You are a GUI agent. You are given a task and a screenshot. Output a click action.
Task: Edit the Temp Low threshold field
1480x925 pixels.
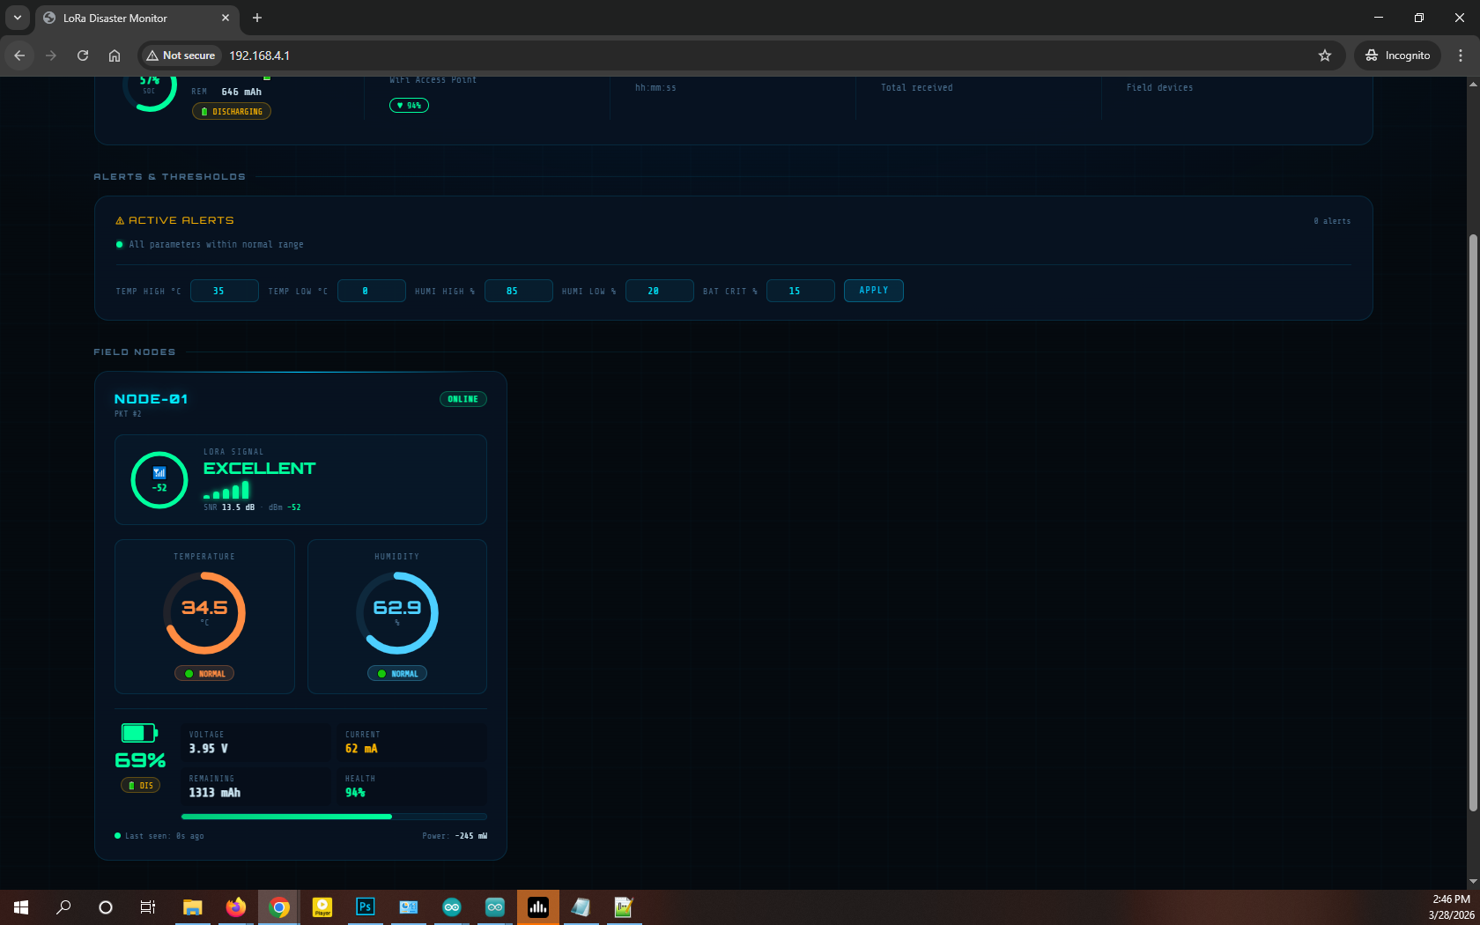[x=372, y=291]
